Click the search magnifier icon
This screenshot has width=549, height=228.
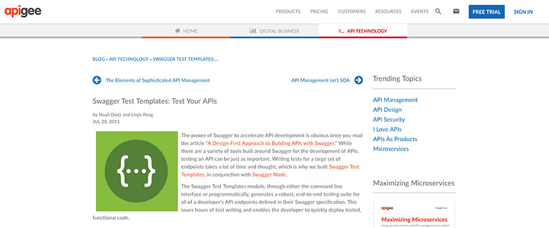[438, 11]
